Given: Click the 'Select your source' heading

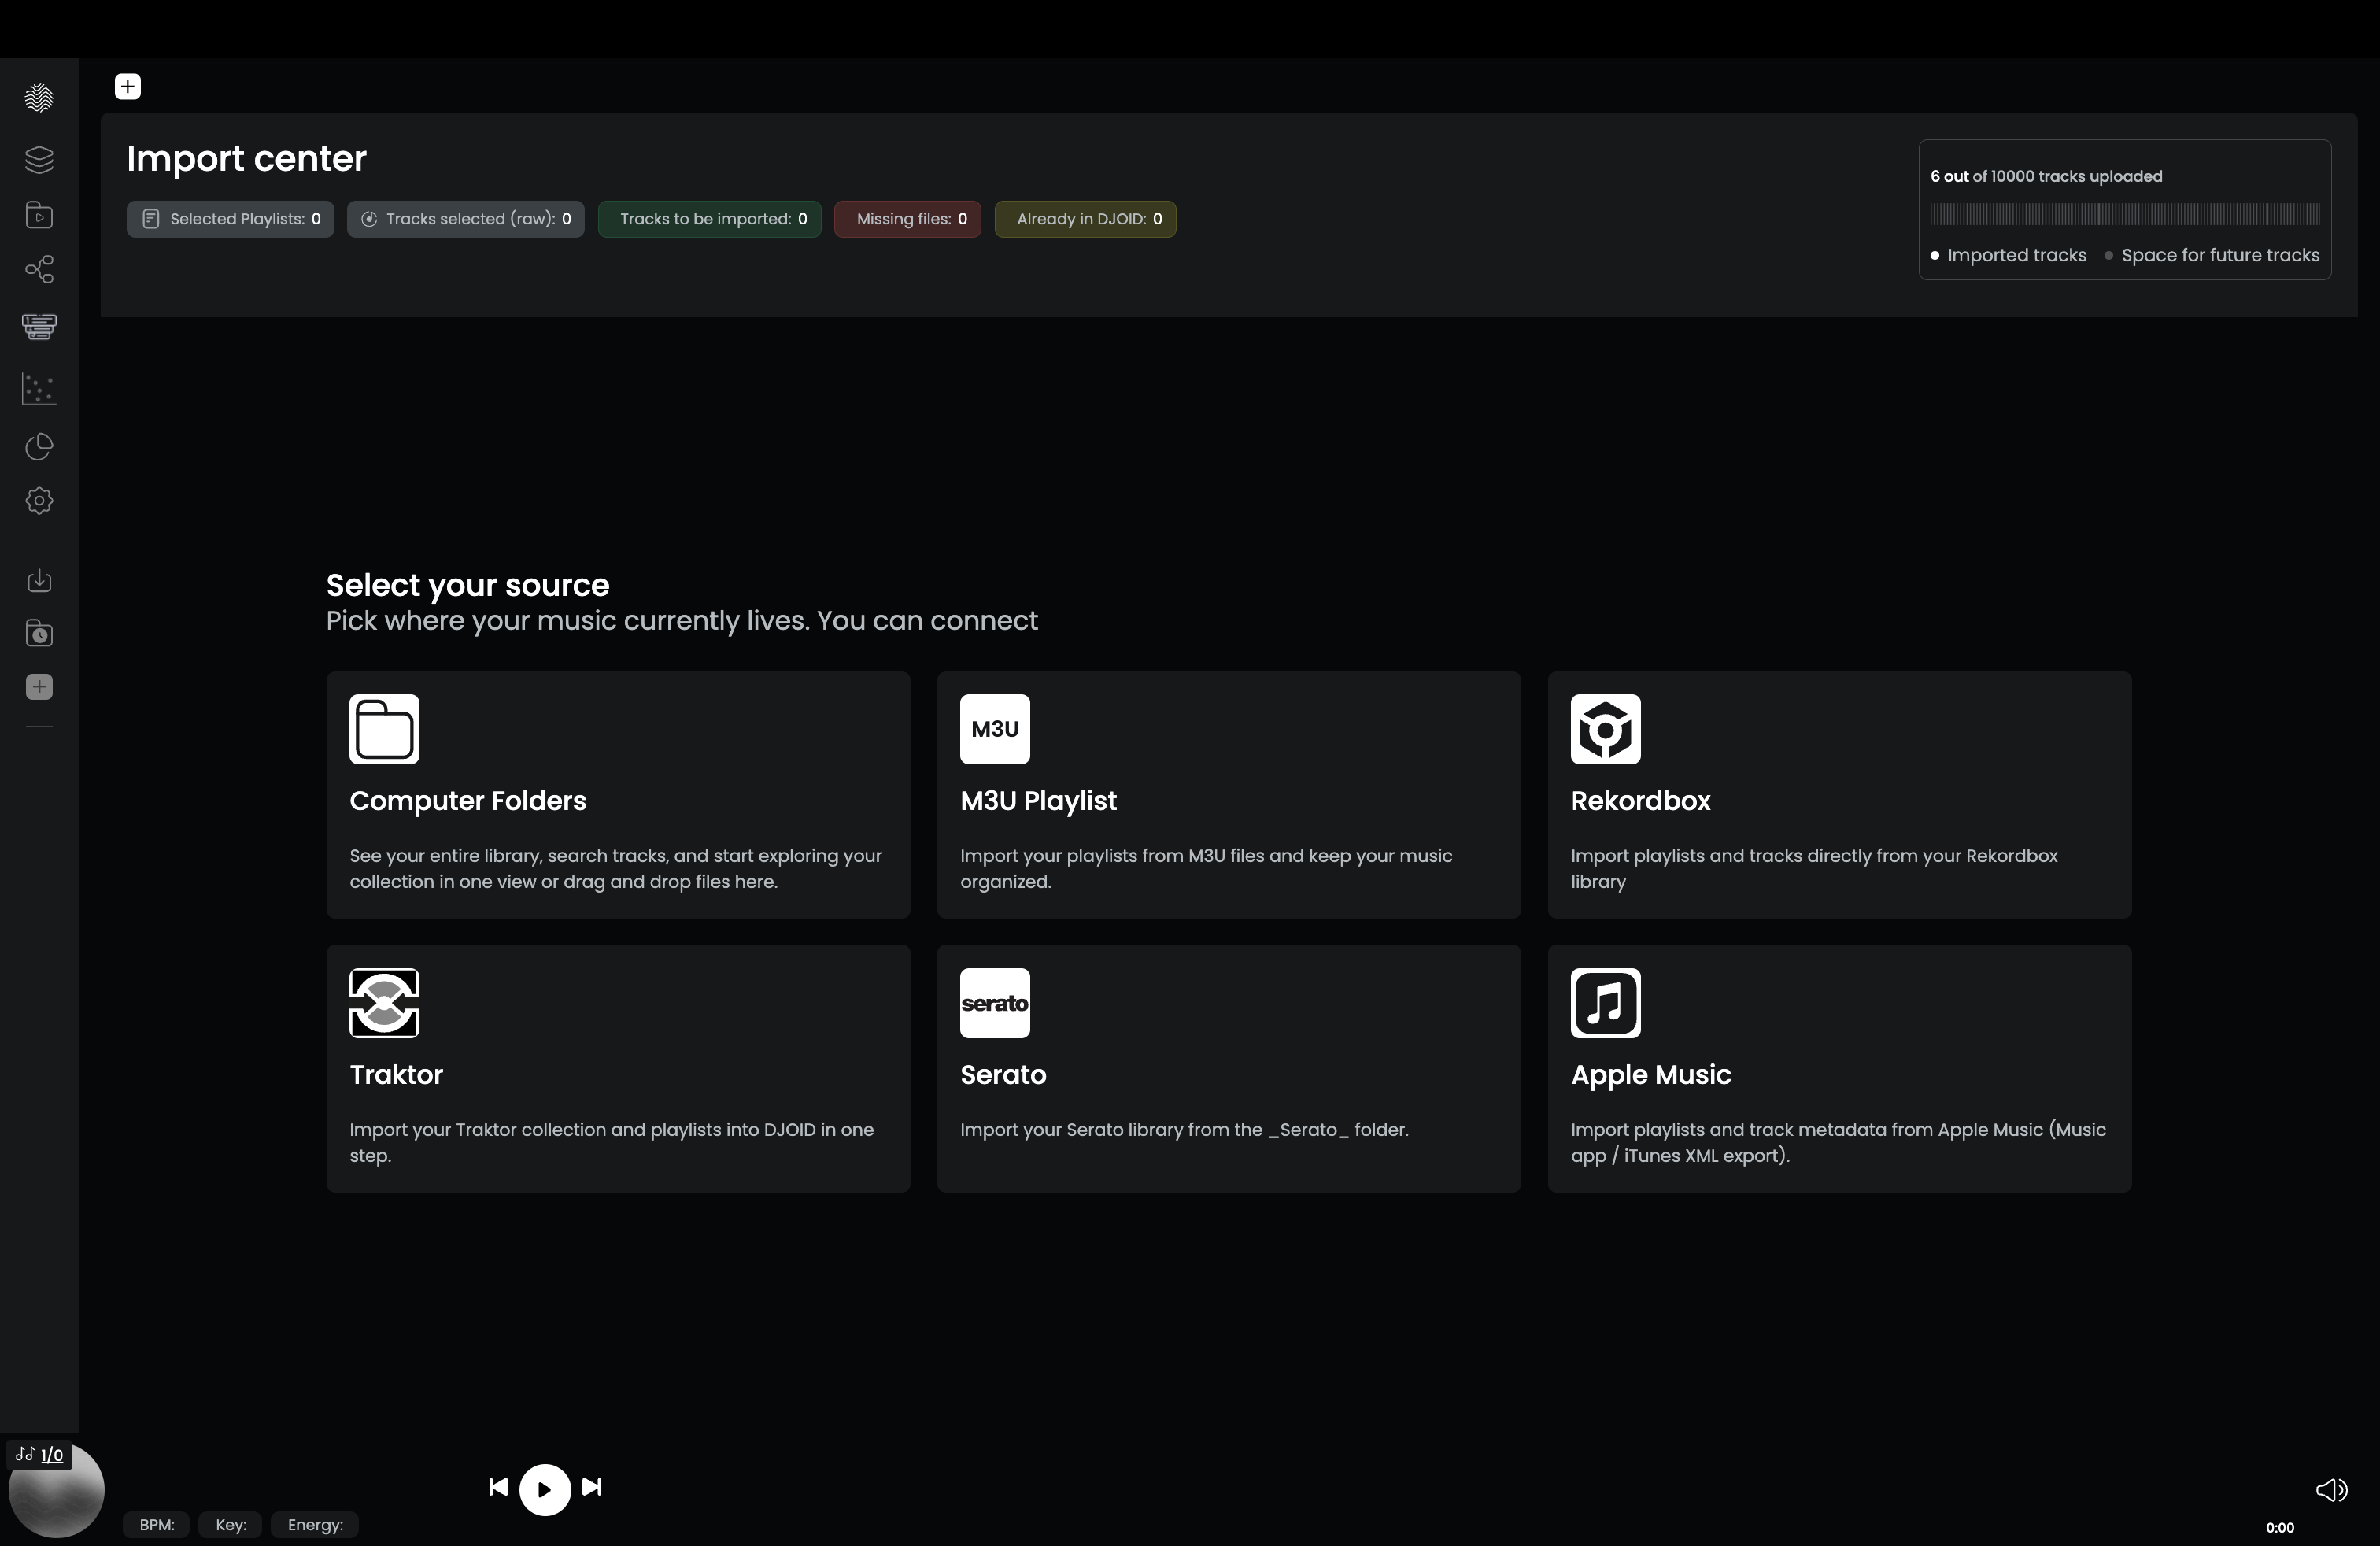Looking at the screenshot, I should click(468, 585).
